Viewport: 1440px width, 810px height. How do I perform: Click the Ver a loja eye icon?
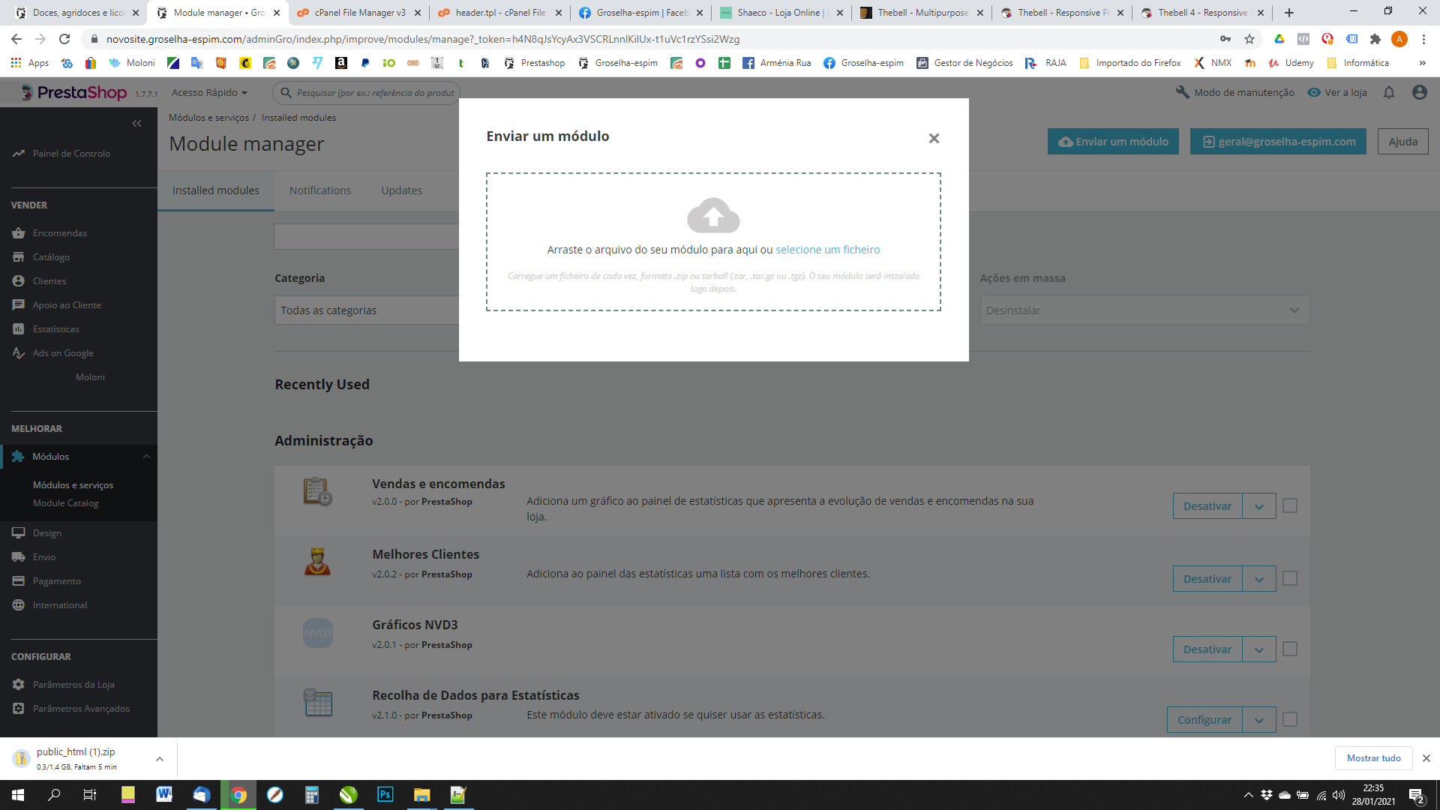[1314, 92]
